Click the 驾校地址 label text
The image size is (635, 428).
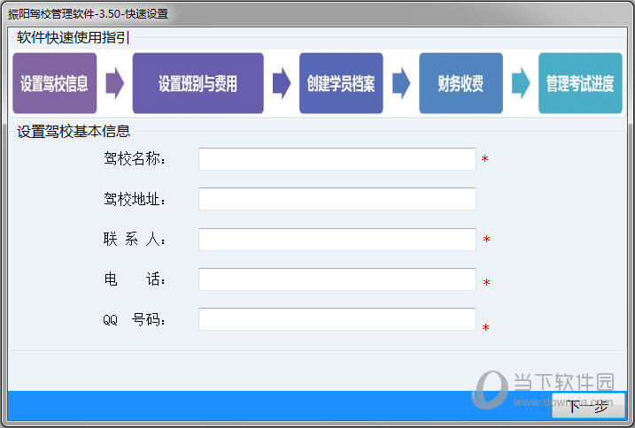pos(135,199)
